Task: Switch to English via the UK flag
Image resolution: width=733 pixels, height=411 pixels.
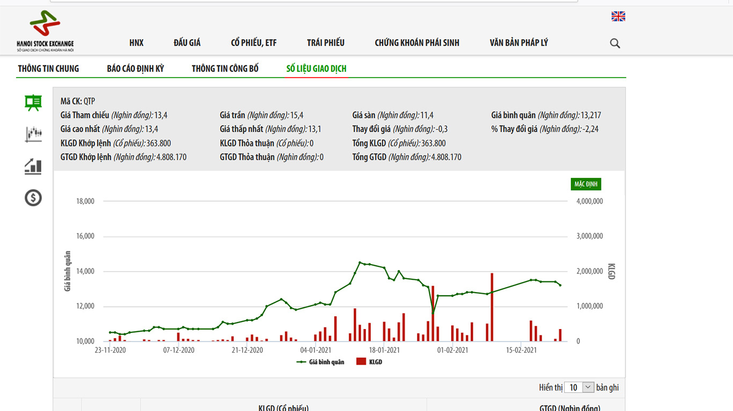Action: click(x=618, y=17)
